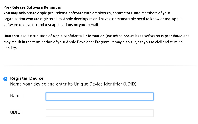Click the "Name:" field label

(16, 96)
